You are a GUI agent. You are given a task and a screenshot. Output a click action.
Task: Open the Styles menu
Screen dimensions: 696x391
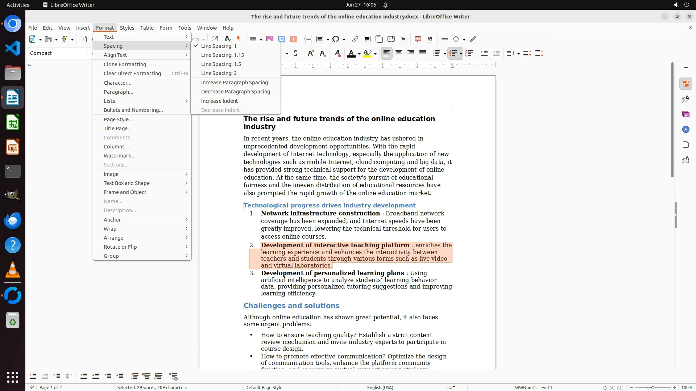(127, 28)
